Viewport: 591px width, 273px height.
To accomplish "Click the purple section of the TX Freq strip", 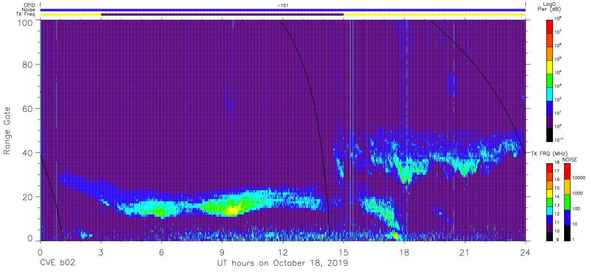I will coord(222,14).
